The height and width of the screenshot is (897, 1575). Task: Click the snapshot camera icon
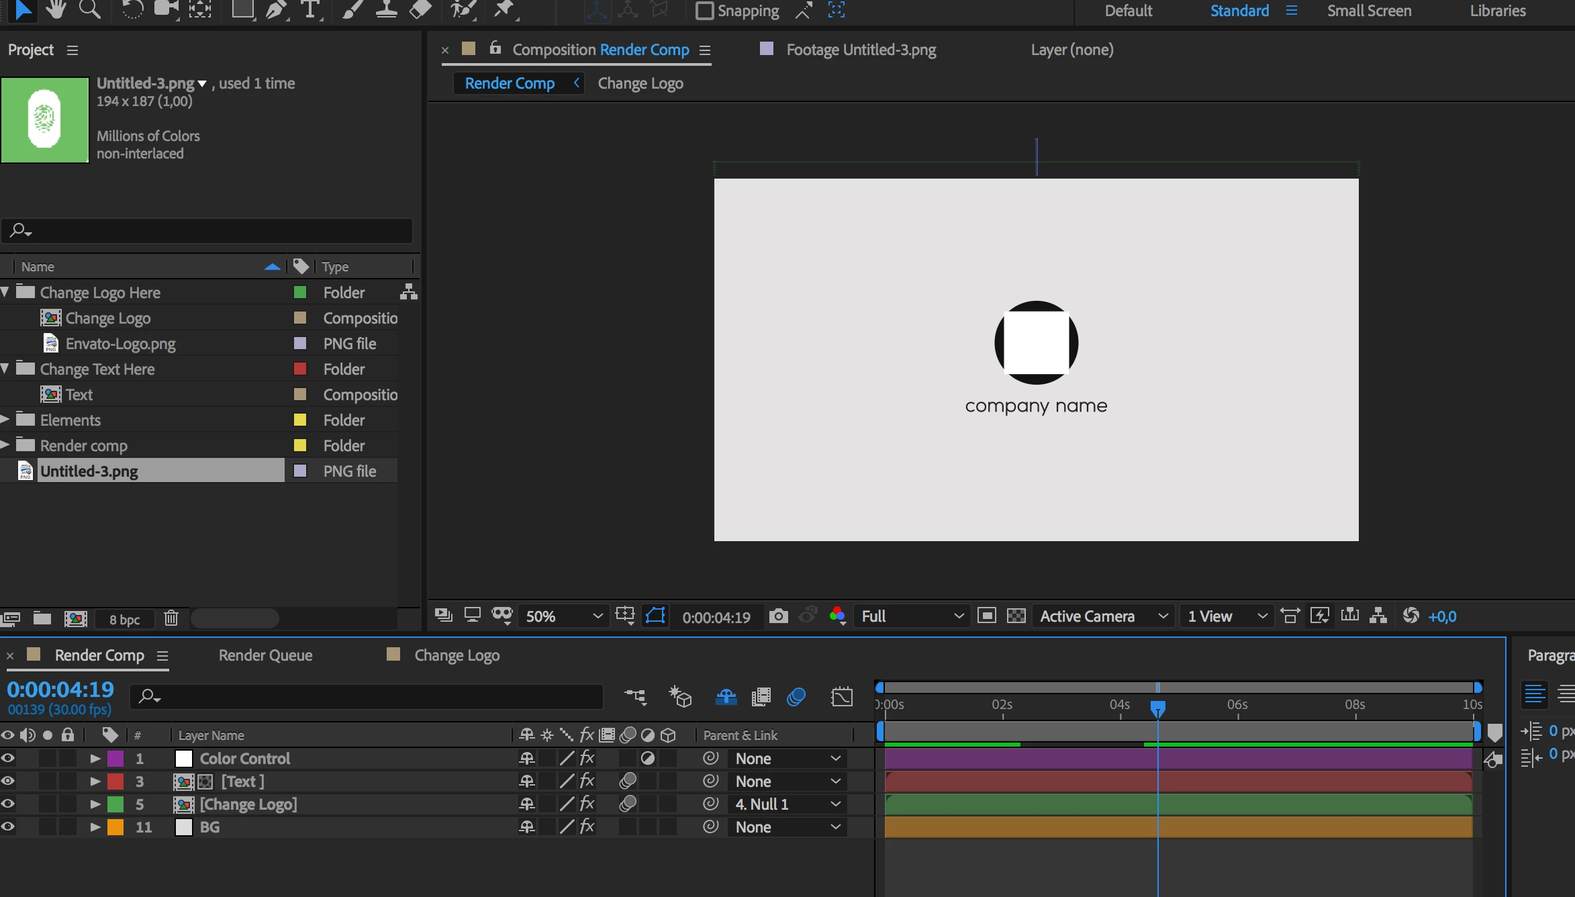[778, 616]
